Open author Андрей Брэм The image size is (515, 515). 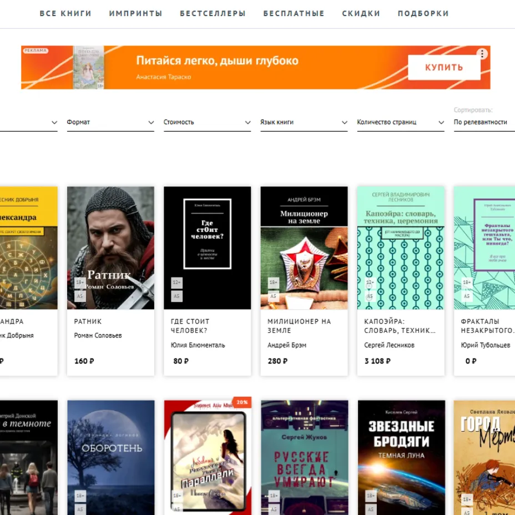pos(287,345)
